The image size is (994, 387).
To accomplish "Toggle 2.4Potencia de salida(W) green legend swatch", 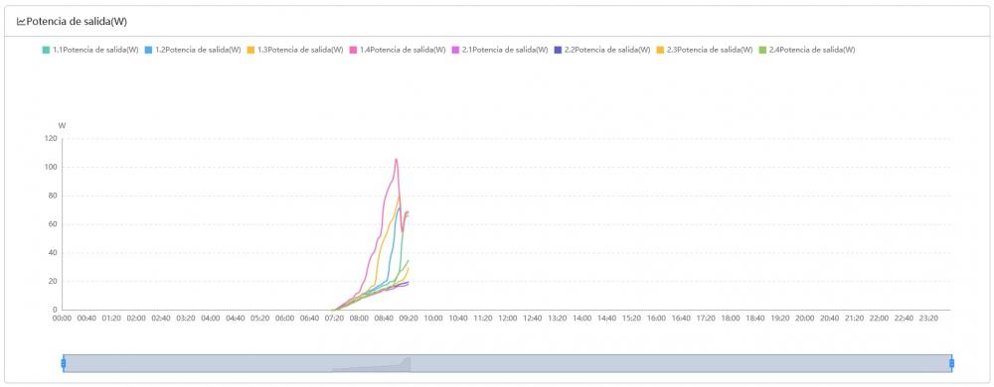I will (x=762, y=50).
